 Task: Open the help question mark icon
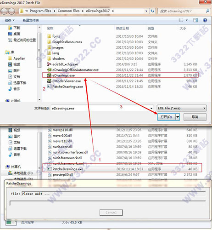coord(205,20)
